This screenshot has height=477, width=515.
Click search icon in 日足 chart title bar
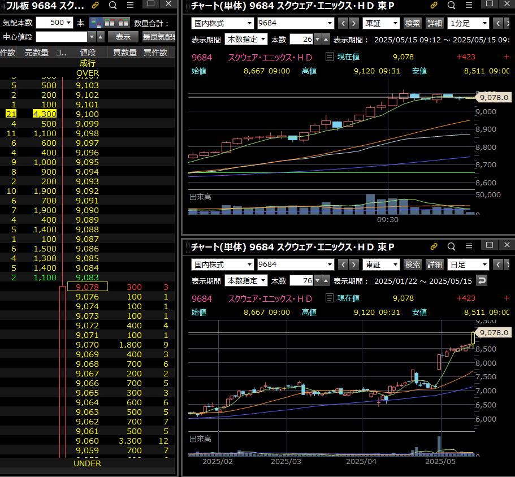click(x=451, y=246)
